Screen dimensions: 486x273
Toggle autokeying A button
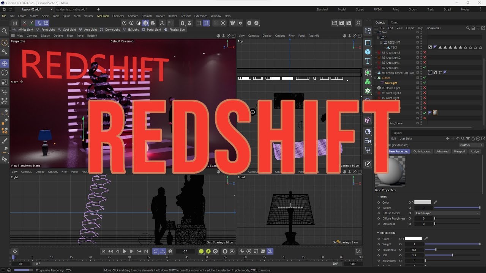coord(208,251)
